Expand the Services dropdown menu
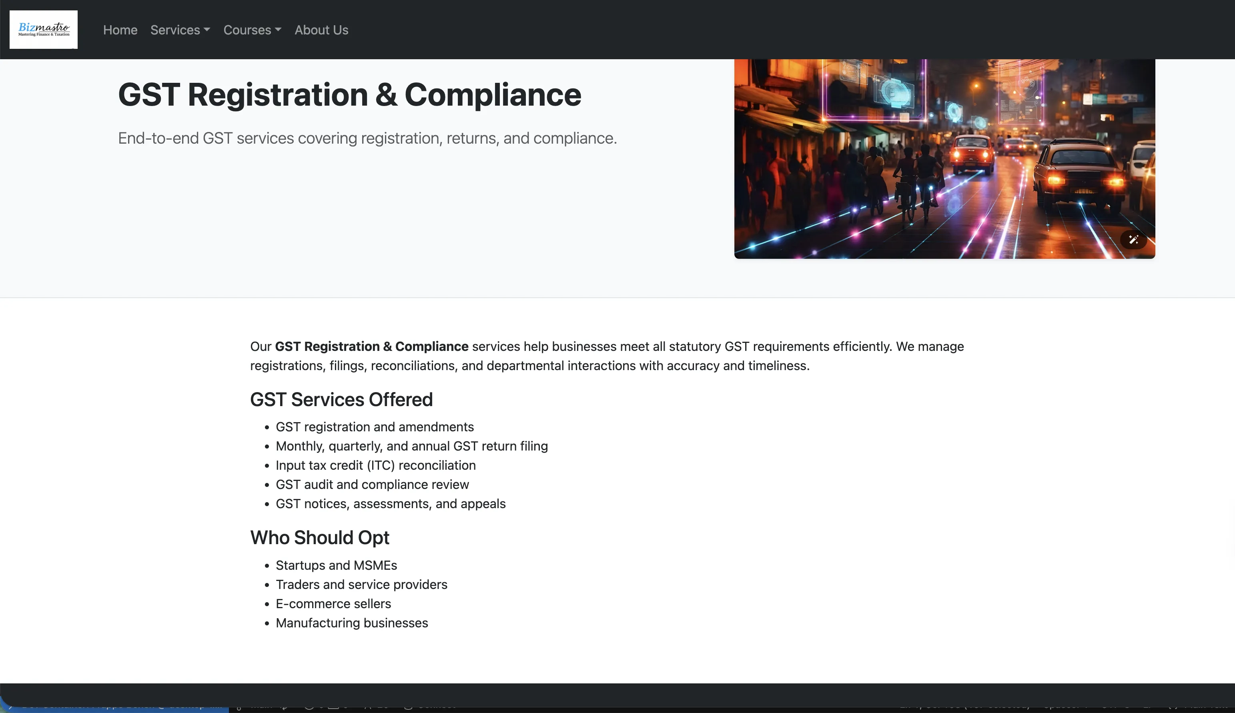Image resolution: width=1235 pixels, height=713 pixels. [x=180, y=30]
